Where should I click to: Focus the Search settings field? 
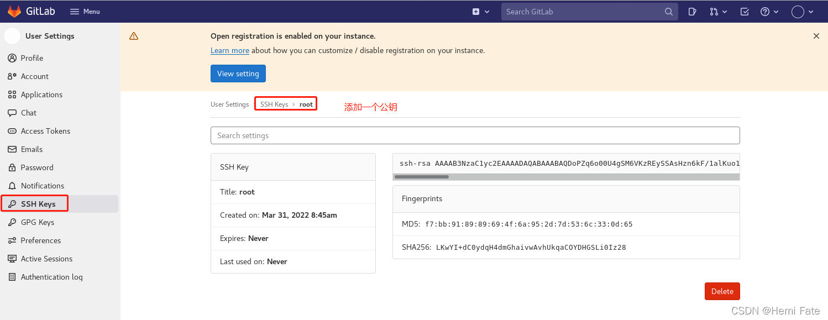tap(475, 135)
